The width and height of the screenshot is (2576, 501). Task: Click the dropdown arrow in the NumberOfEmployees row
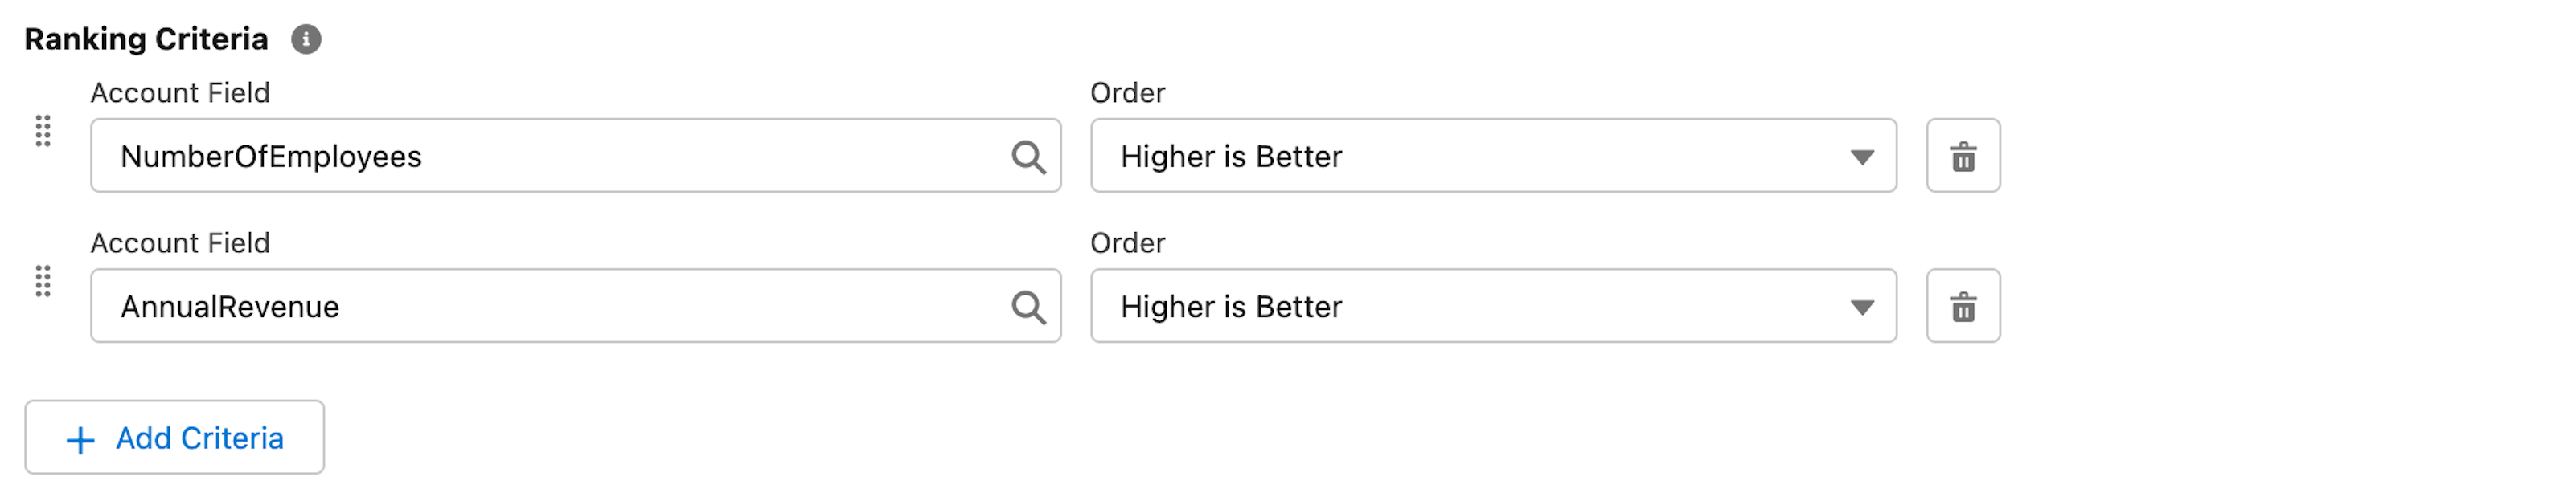(x=1861, y=157)
